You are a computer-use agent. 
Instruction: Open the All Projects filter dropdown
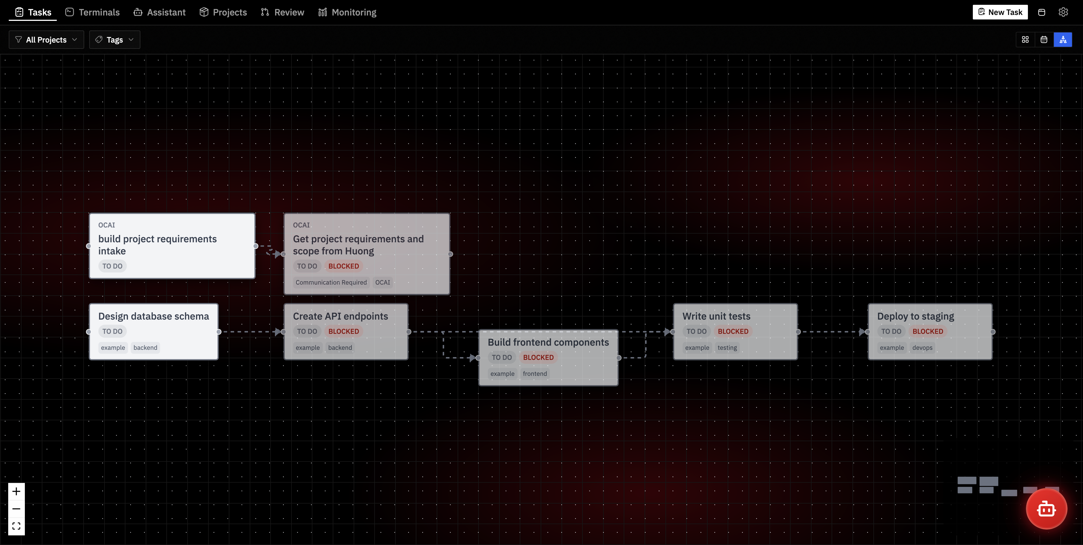pyautogui.click(x=46, y=39)
